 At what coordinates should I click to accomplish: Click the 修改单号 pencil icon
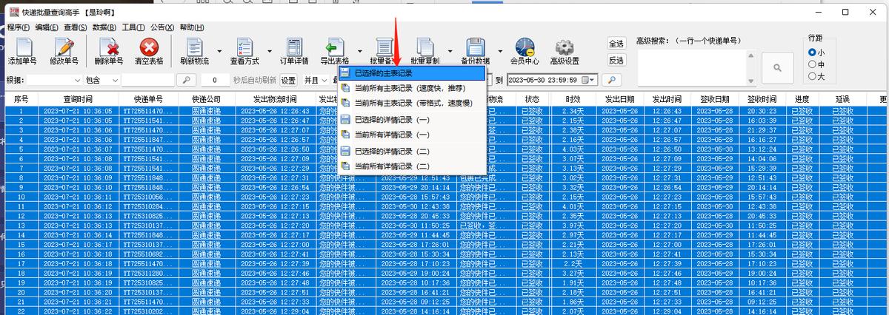pos(64,47)
